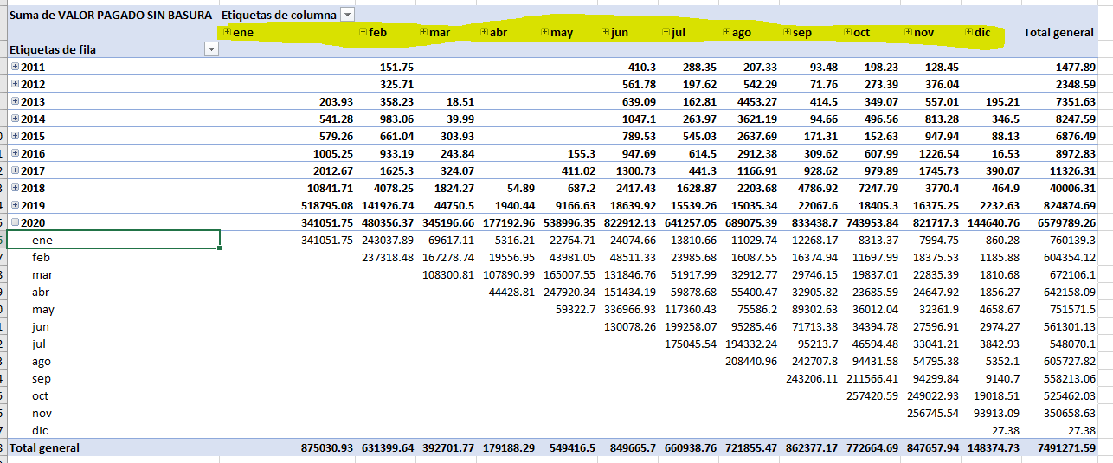1113x463 pixels.
Task: Select the may row label under 2020
Action: point(43,309)
